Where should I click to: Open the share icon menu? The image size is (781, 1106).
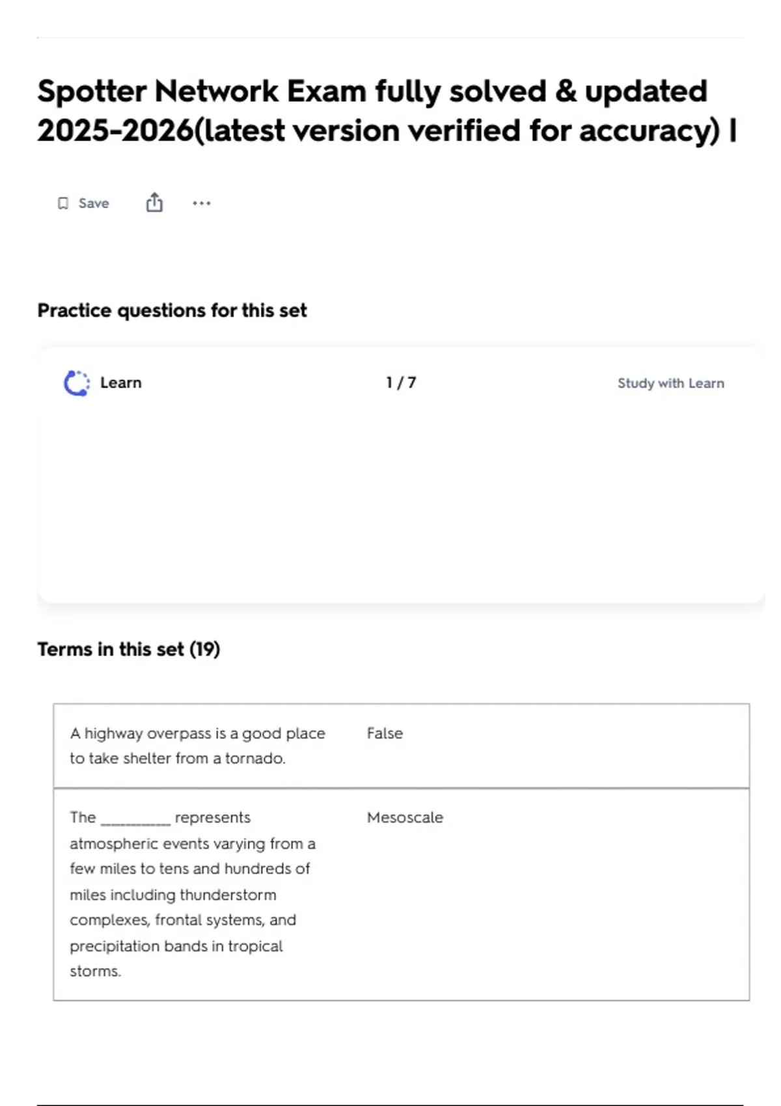pos(154,203)
